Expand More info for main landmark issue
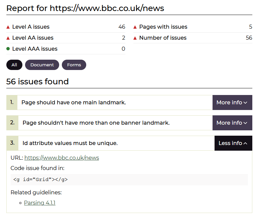Screen dimensions: 260x217 tap(232, 102)
